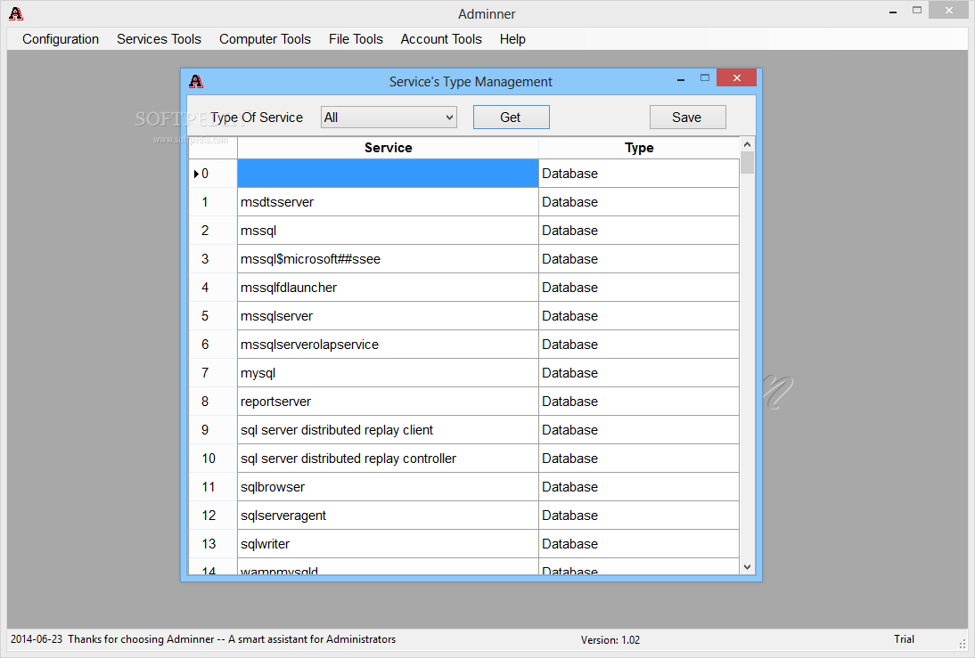Click the Trial status bar label
Screen dimensions: 975x658
[x=904, y=639]
